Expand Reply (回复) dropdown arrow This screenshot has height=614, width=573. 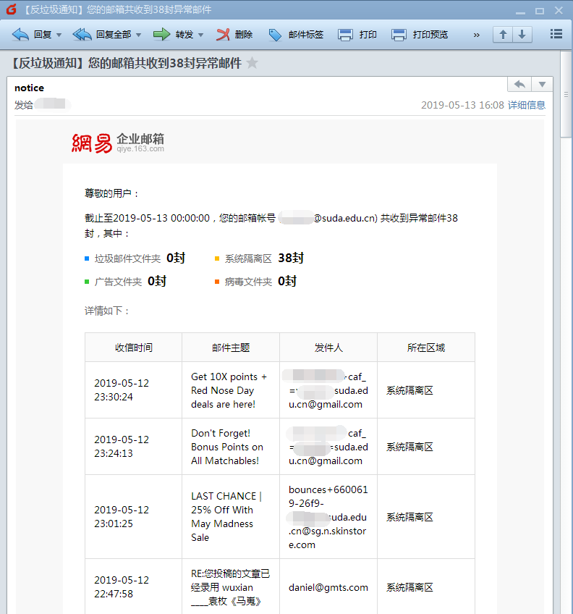59,35
